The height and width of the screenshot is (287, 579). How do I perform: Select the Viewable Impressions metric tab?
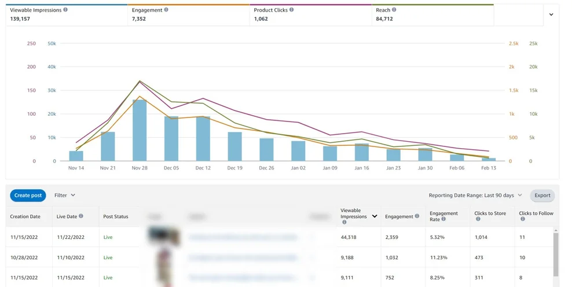point(67,15)
